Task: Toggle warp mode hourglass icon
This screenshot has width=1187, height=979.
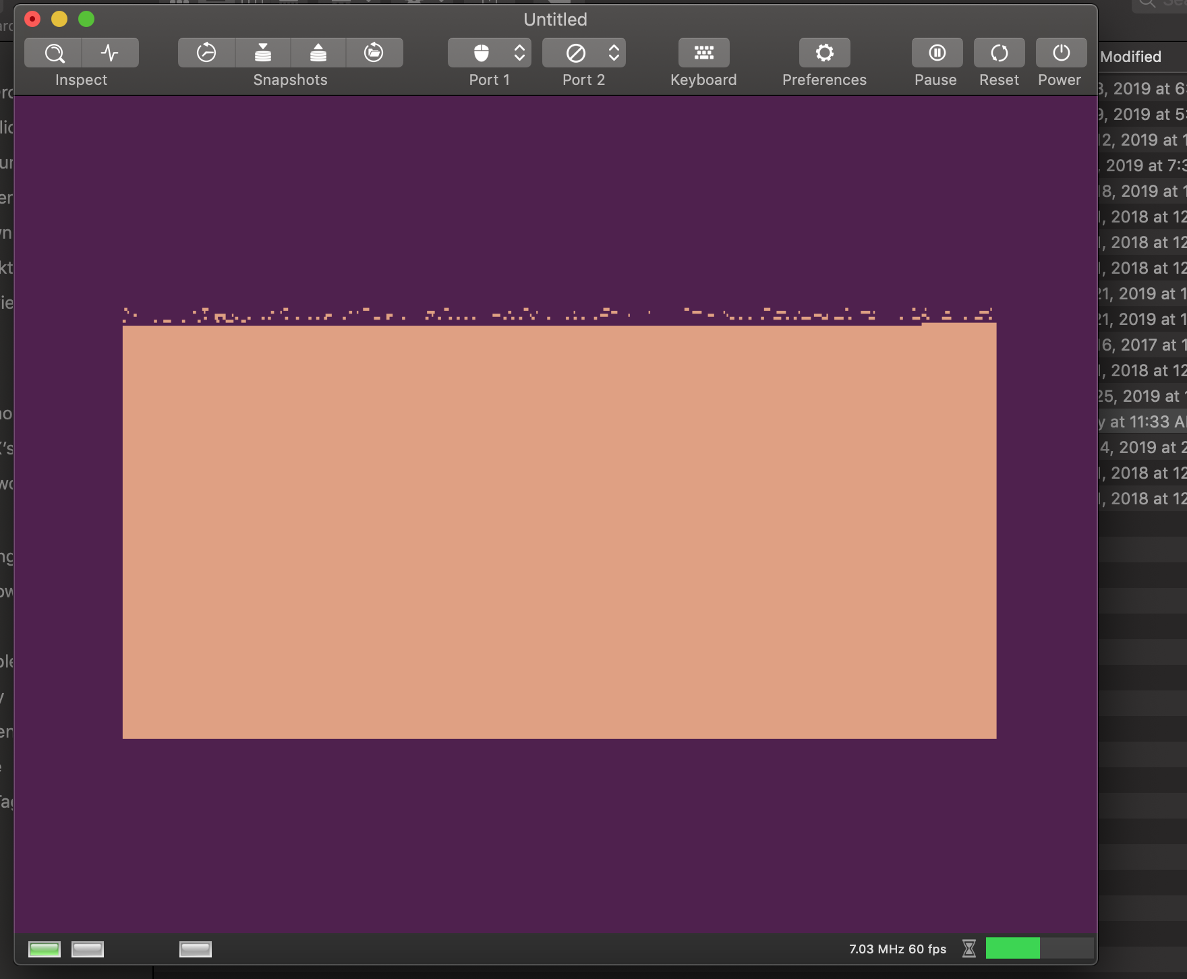Action: [x=969, y=949]
